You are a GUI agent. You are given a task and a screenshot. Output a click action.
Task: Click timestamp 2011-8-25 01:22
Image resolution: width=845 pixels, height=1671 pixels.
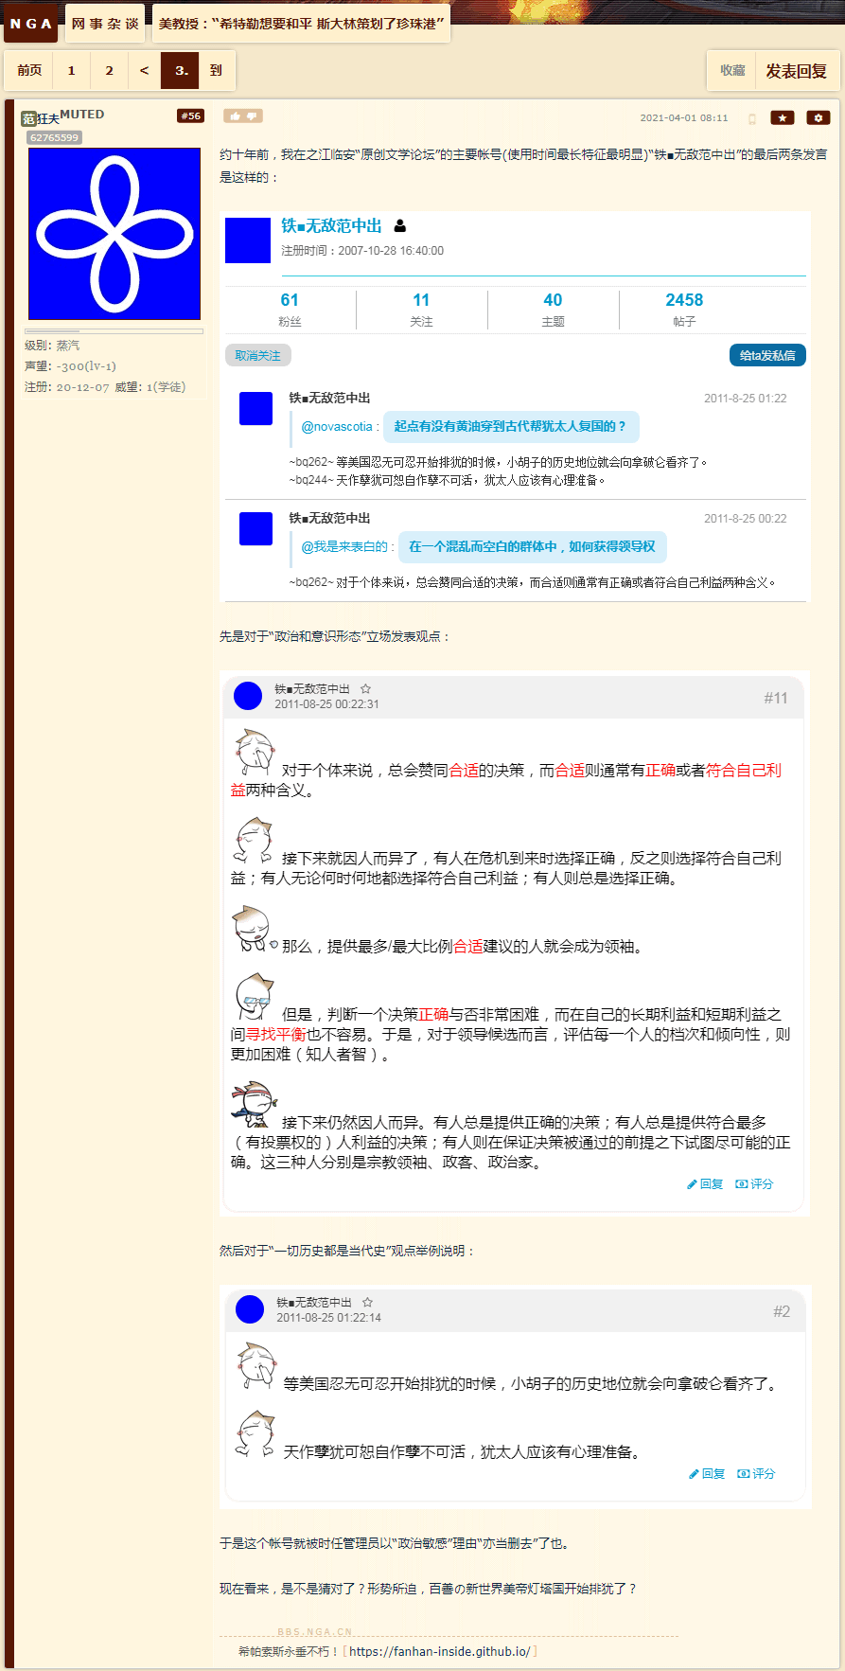[x=745, y=399]
